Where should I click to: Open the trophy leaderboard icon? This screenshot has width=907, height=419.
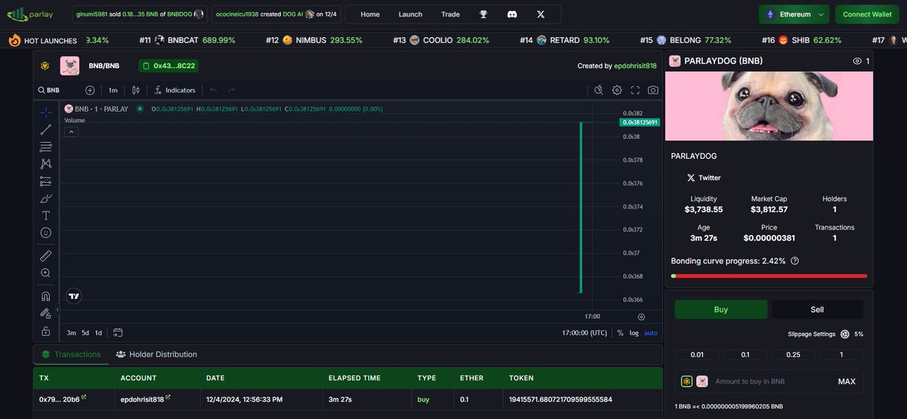(x=484, y=14)
